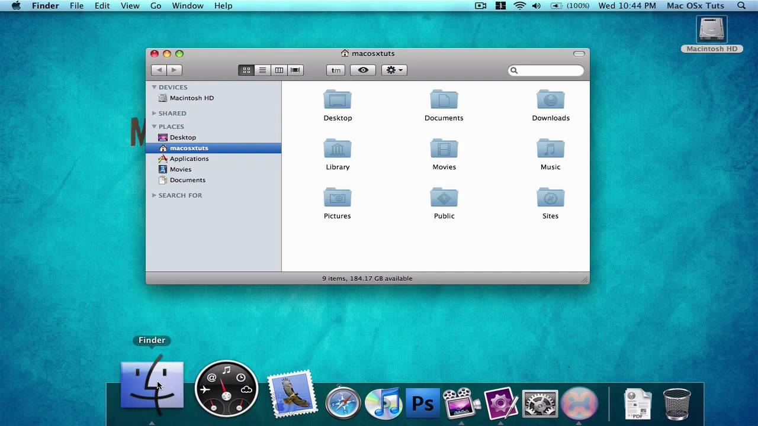Select Movies in the sidebar
758x426 pixels.
(x=213, y=169)
